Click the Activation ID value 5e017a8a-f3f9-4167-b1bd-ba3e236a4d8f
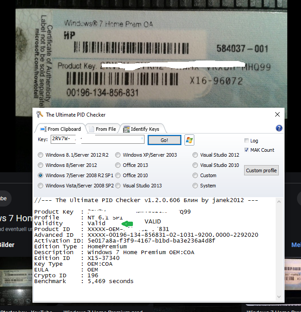301x312 pixels. pos(151,241)
